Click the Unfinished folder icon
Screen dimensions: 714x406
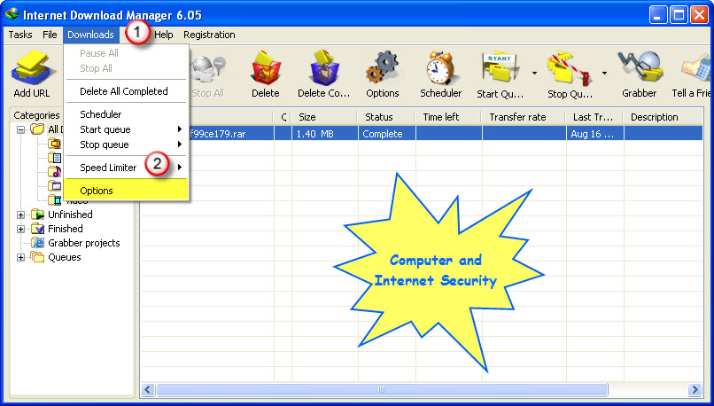tap(38, 215)
